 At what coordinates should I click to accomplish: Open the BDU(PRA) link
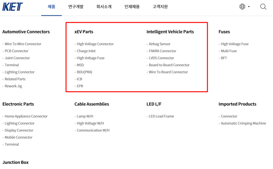tap(84, 72)
